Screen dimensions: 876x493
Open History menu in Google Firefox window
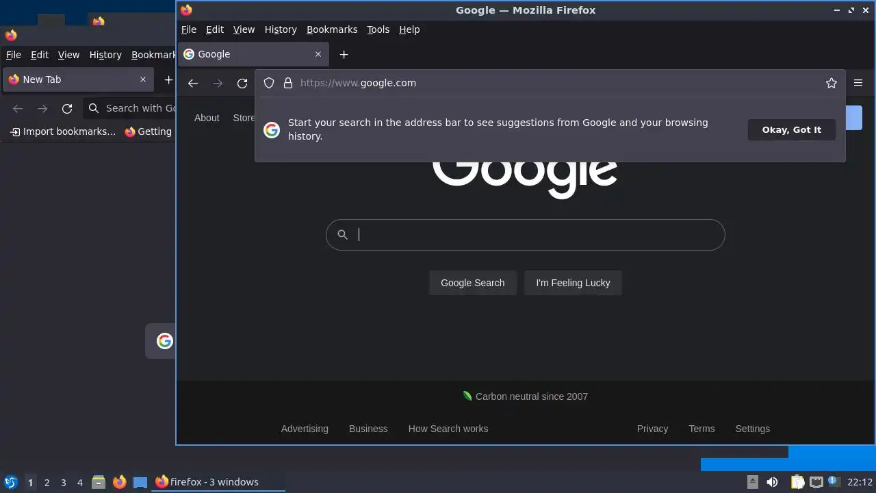[281, 29]
